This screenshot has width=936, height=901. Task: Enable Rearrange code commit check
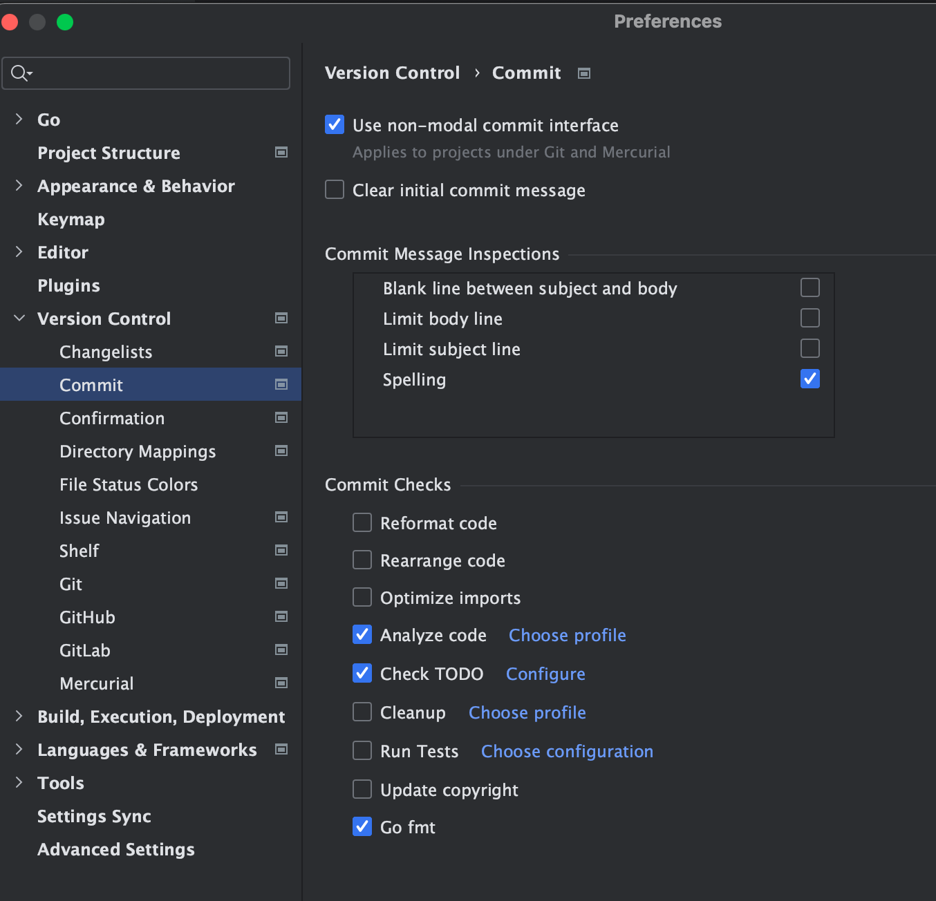pyautogui.click(x=362, y=560)
